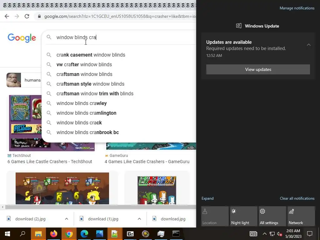Click 'Clear all notifications'
Image resolution: width=320 pixels, height=240 pixels.
point(297,198)
